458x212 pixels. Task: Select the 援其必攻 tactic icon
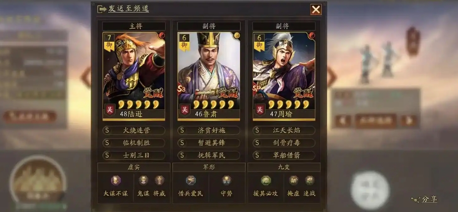point(266,180)
